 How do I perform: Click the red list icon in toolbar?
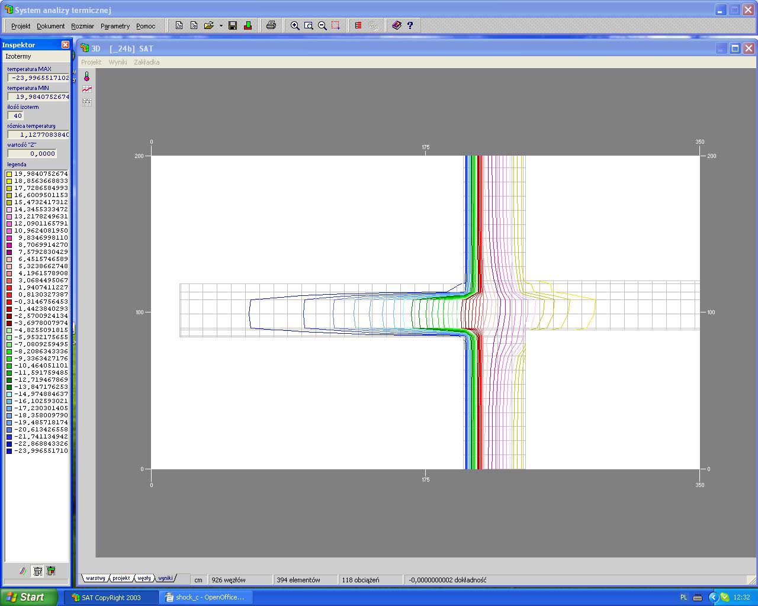coord(358,25)
